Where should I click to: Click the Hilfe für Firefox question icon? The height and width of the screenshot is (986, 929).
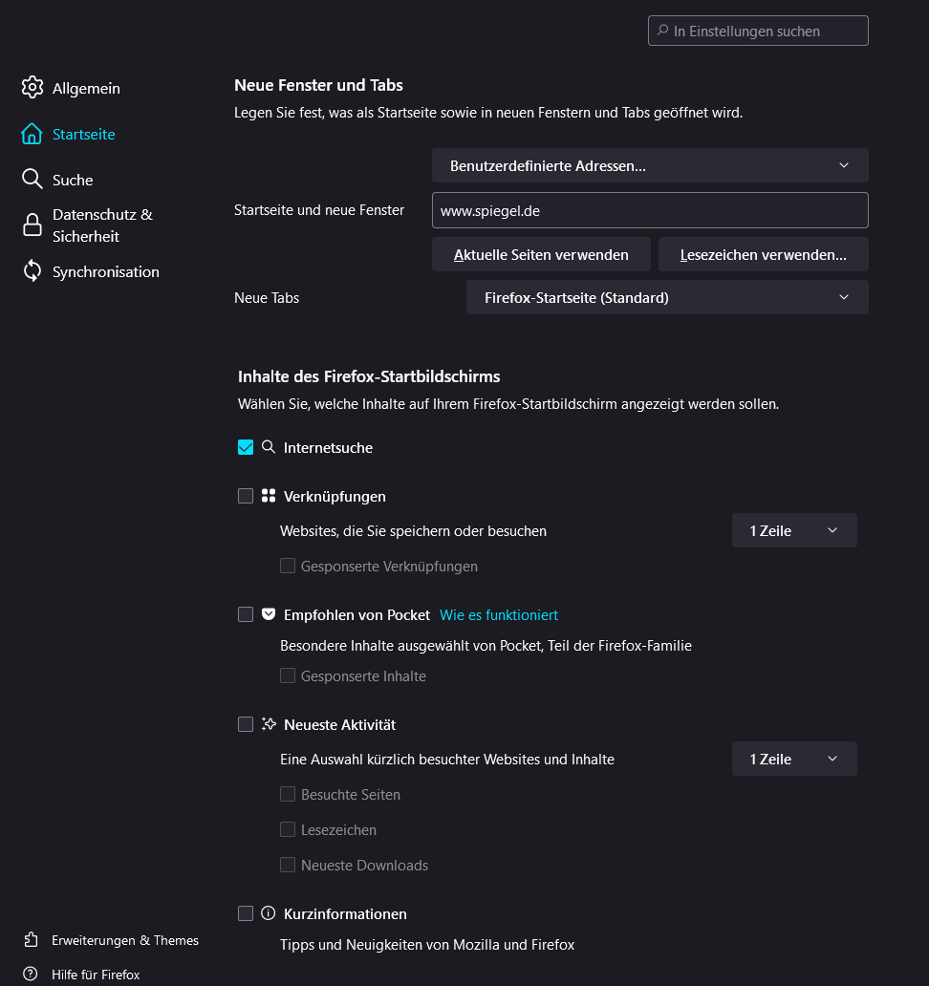click(31, 975)
